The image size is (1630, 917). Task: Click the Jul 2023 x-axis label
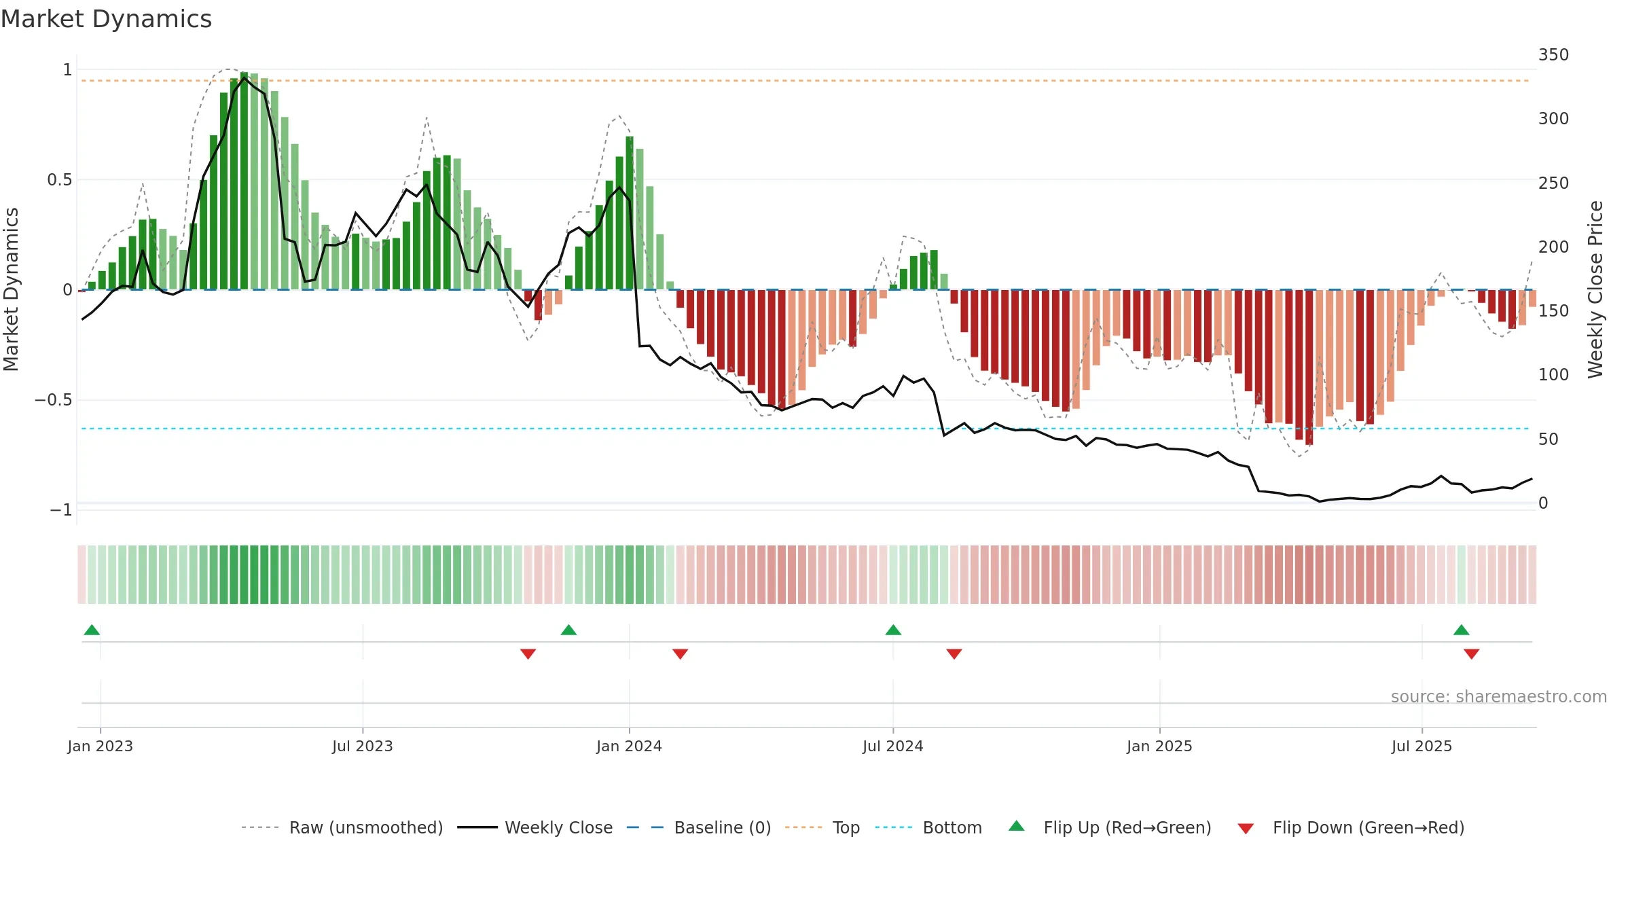click(x=362, y=746)
